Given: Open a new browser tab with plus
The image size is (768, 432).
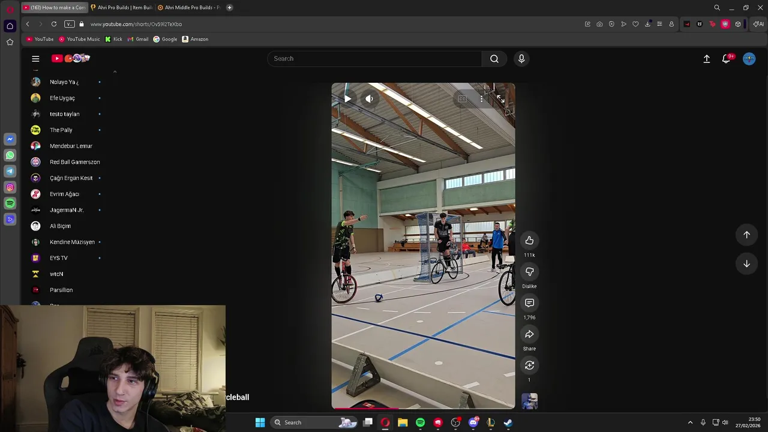Looking at the screenshot, I should tap(229, 7).
